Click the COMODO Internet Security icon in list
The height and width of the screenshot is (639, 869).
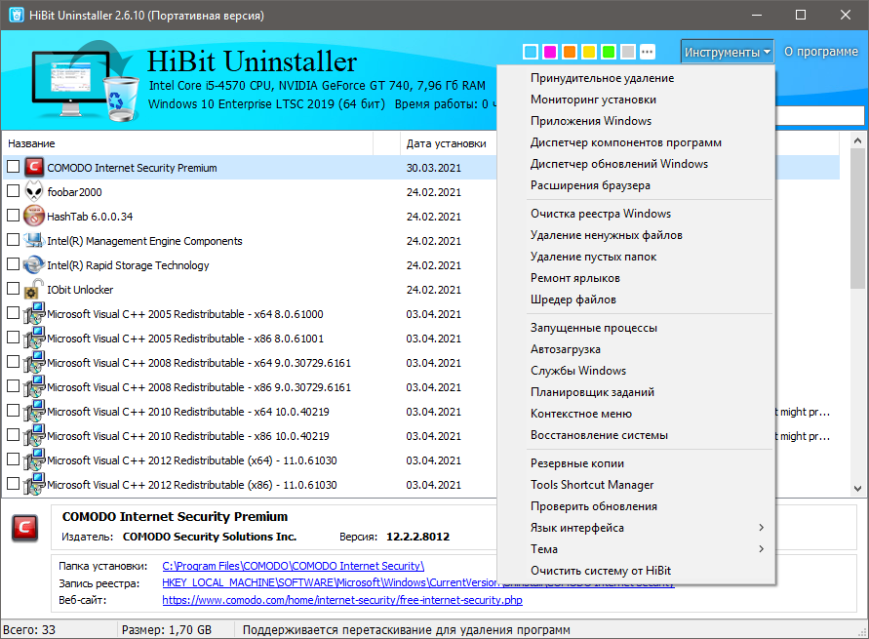click(x=34, y=168)
